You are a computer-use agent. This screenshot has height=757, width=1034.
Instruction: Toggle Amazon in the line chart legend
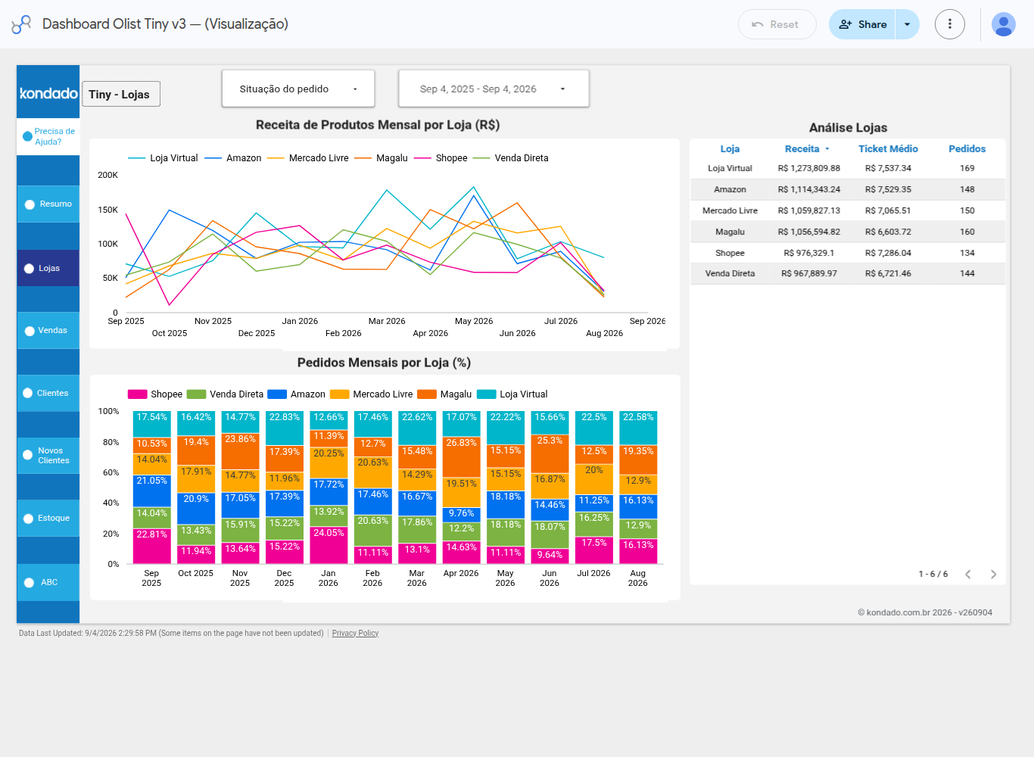point(233,158)
